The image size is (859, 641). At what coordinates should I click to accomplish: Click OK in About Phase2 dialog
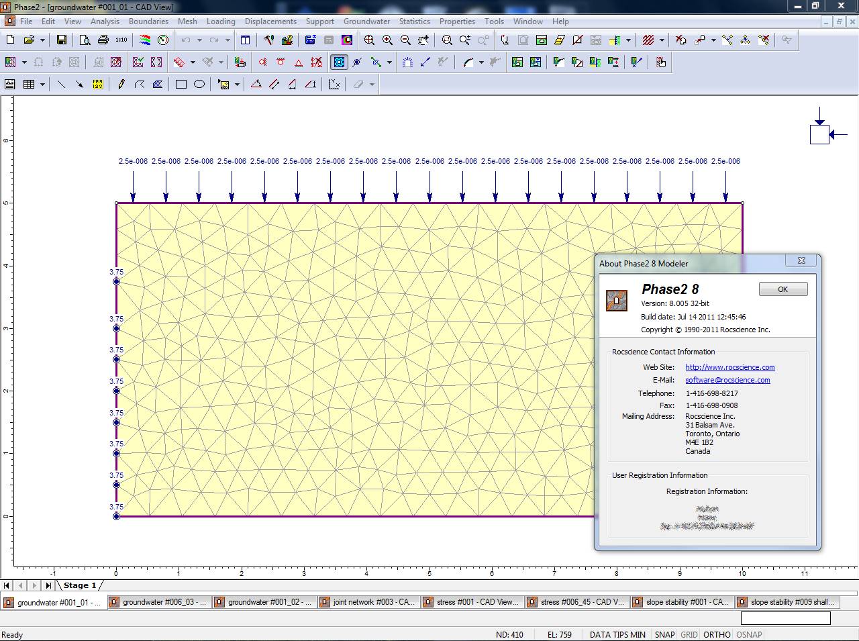782,289
